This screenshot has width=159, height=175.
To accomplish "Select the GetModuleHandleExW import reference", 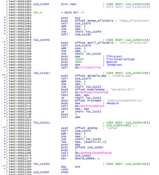I will point(96,153).
